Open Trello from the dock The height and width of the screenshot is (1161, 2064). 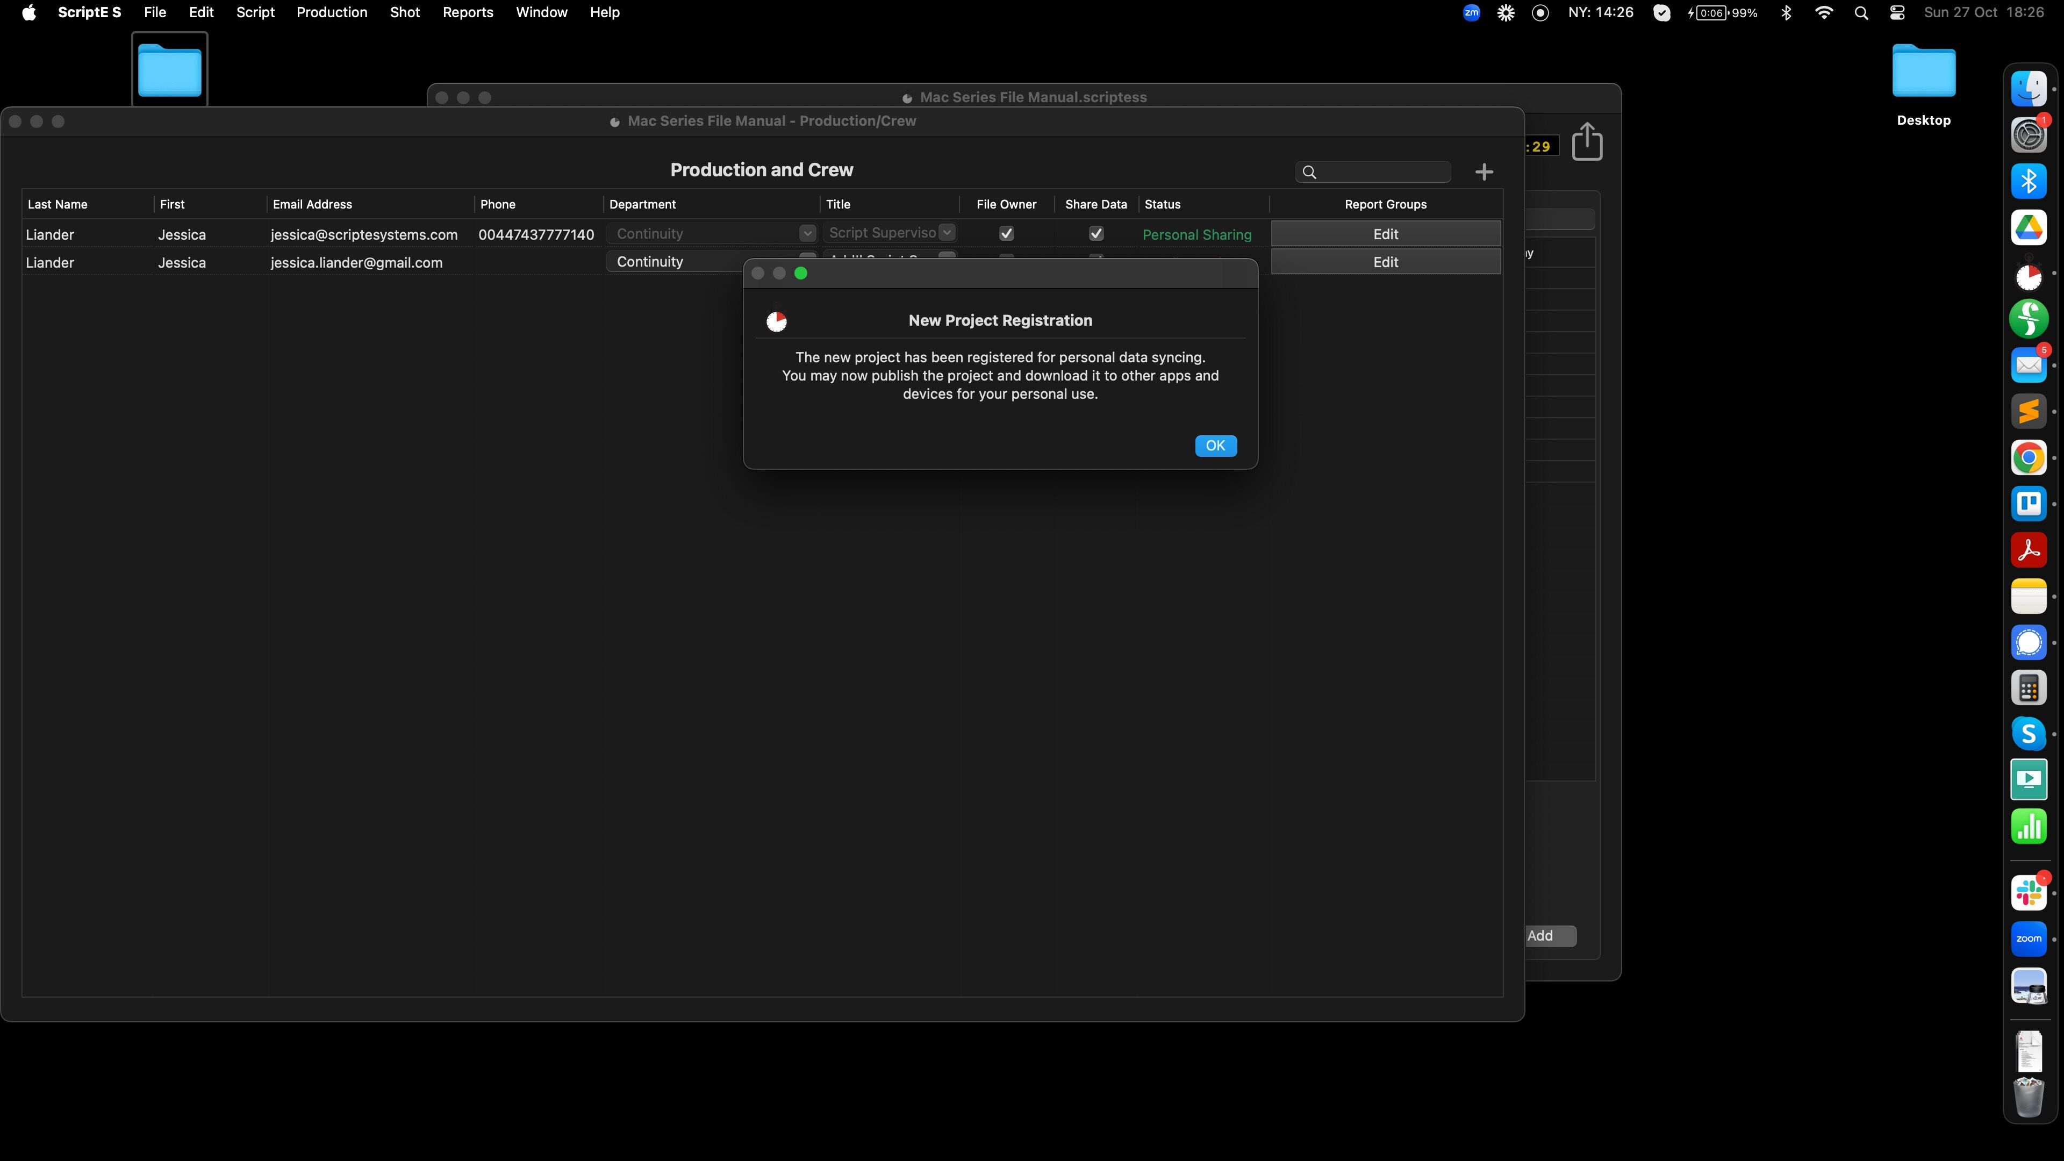(x=2028, y=504)
